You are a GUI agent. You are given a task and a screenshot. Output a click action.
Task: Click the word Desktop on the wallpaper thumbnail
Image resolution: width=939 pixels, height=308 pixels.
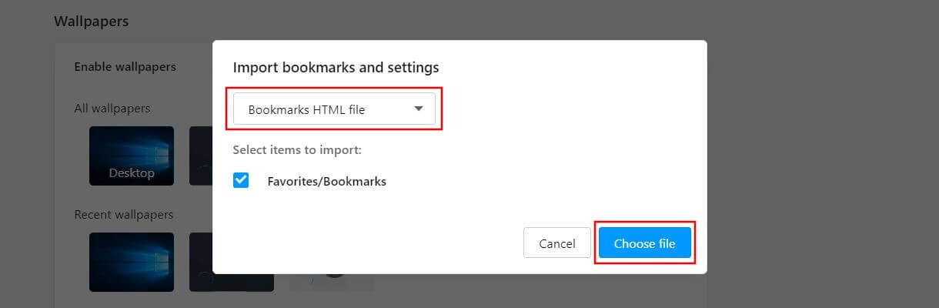tap(132, 173)
